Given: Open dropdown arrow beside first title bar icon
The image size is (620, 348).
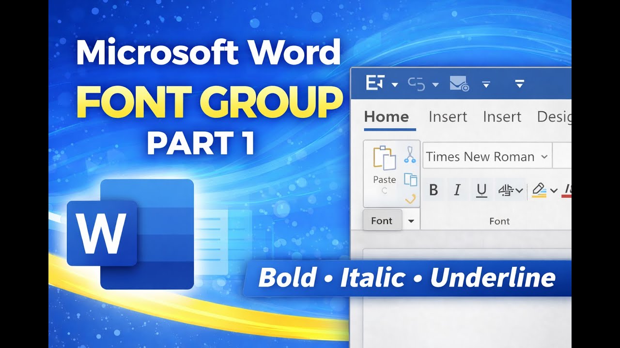Looking at the screenshot, I should [394, 85].
